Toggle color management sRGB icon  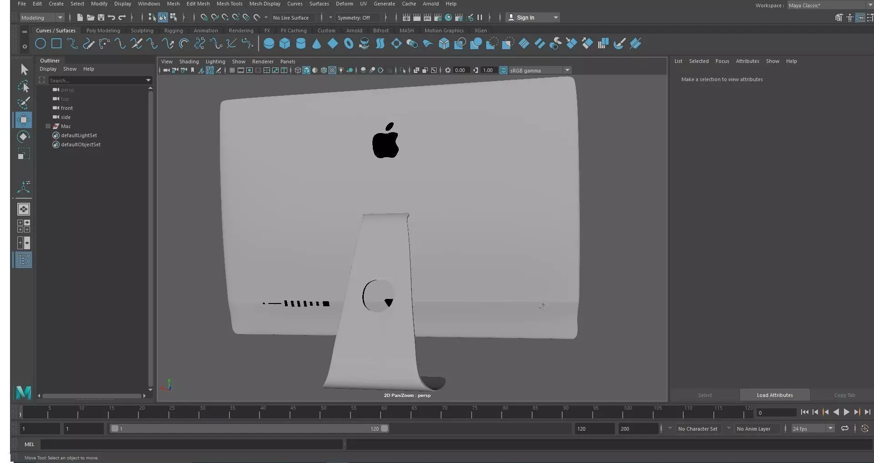click(x=503, y=70)
